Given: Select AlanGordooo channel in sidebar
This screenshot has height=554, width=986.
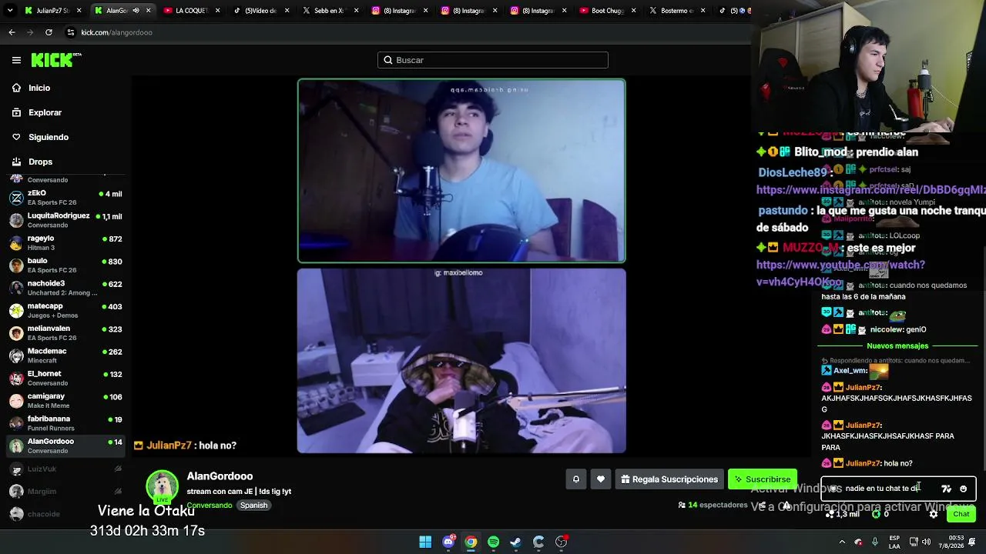Looking at the screenshot, I should point(65,446).
